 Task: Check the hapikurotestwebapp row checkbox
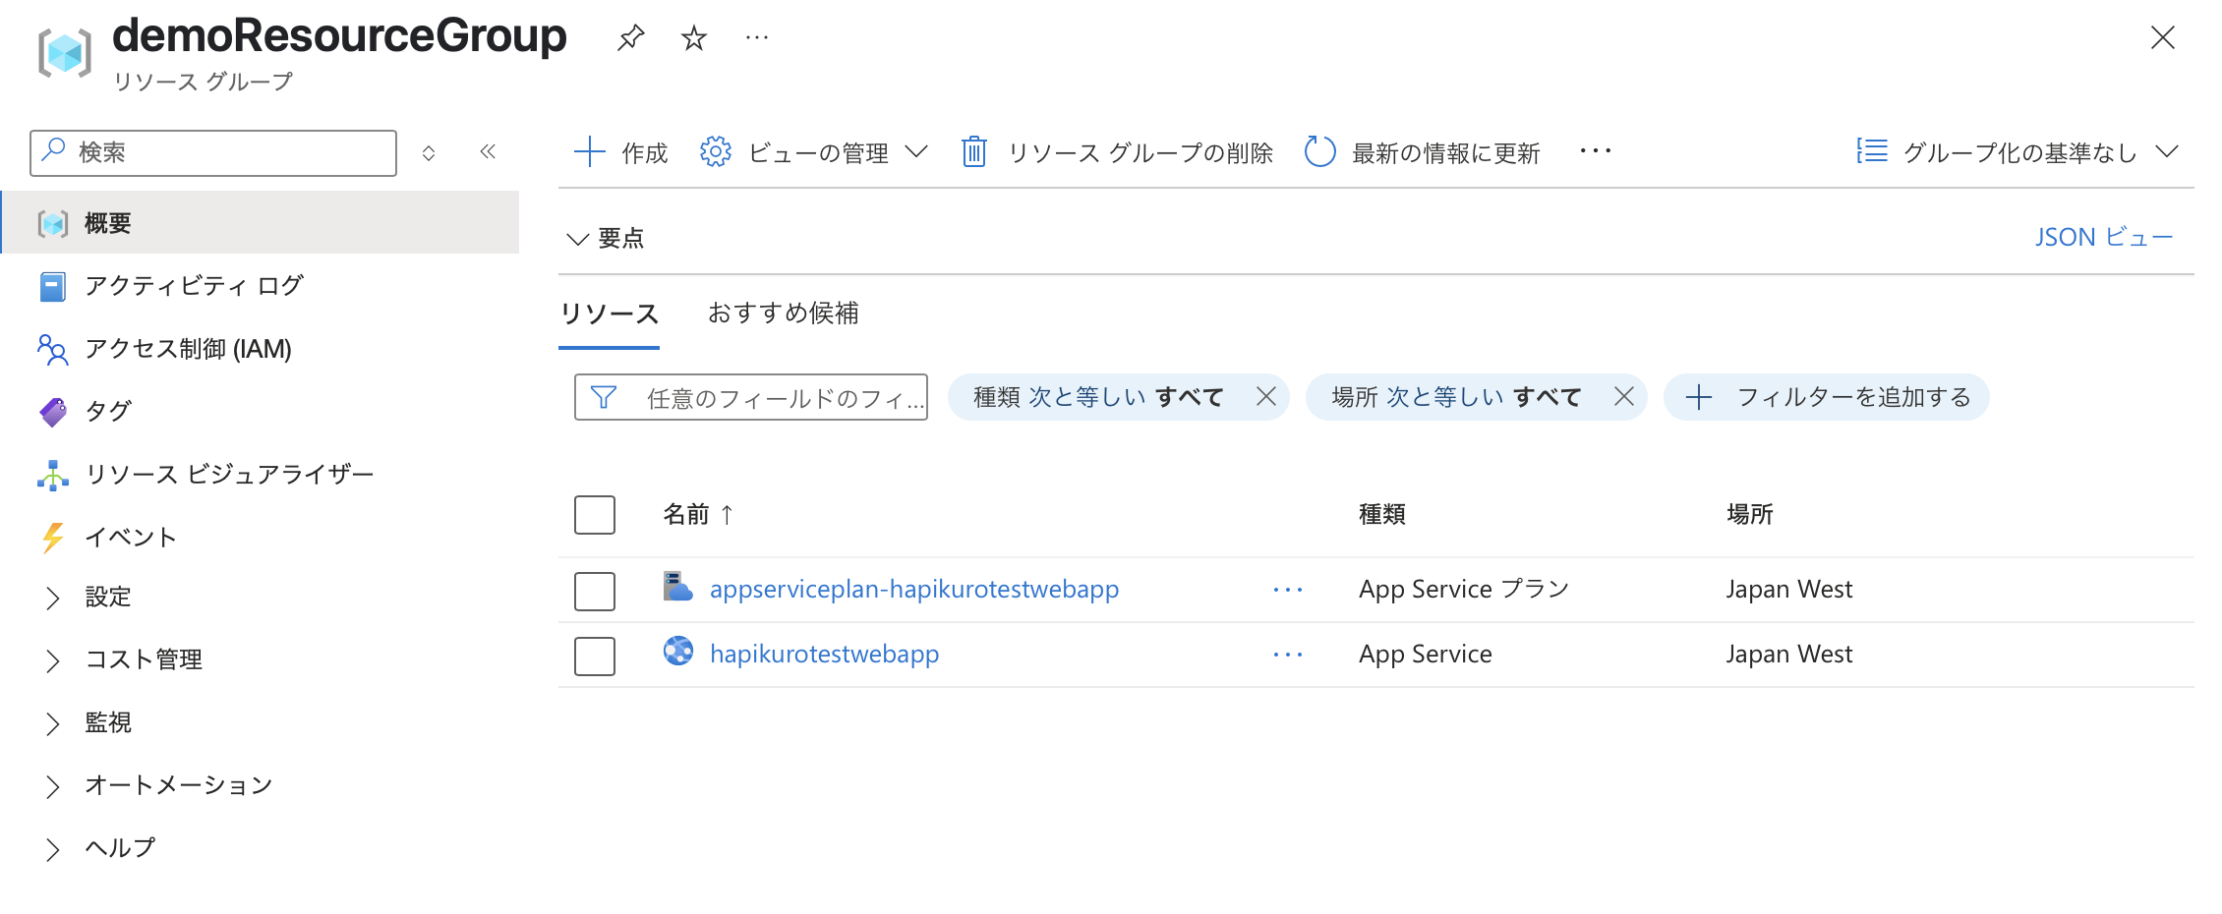(595, 657)
